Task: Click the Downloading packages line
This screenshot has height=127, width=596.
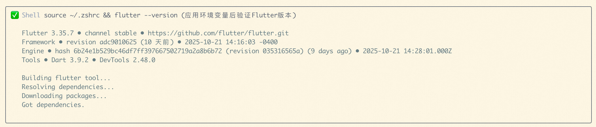Action: [64, 96]
